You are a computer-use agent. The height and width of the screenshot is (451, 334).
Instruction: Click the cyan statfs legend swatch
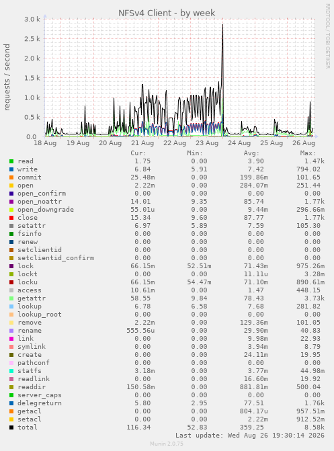coord(11,371)
